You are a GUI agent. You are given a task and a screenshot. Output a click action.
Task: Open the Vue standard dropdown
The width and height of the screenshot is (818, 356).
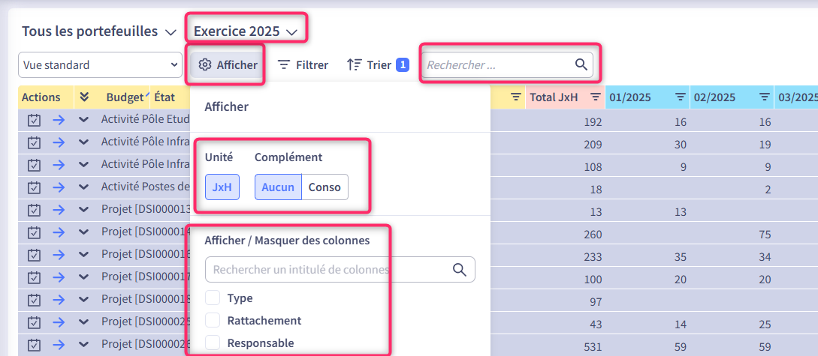(x=99, y=65)
